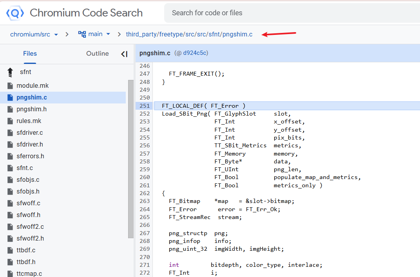
Task: Open the pngshim.c breadcrumb path link
Action: tap(189, 34)
